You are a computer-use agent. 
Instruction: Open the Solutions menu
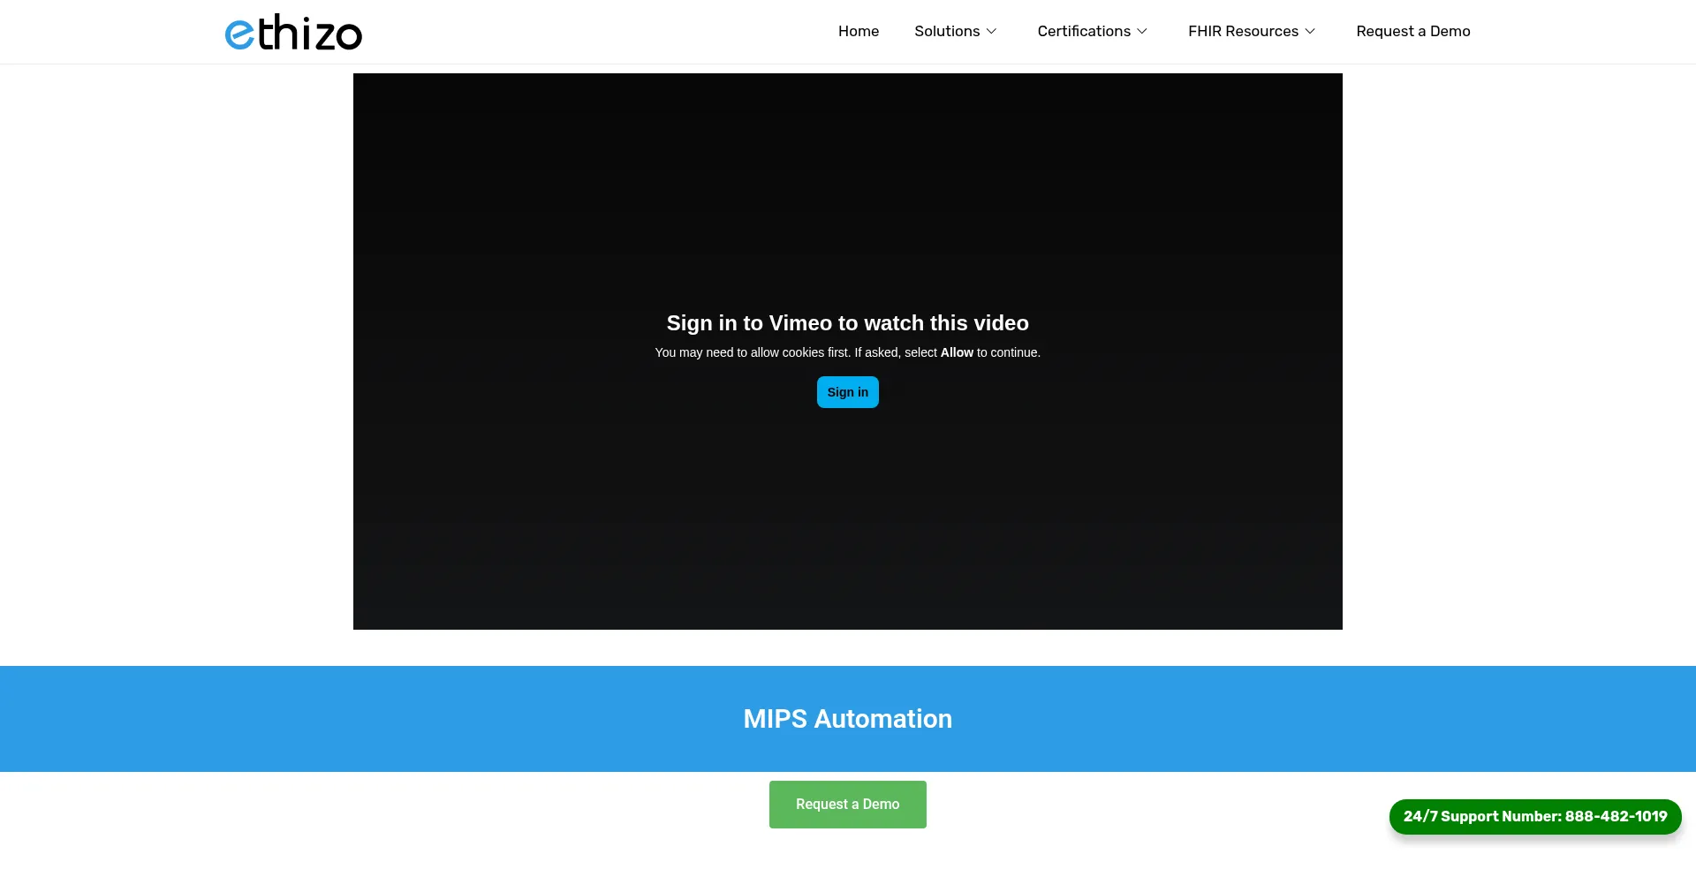947,32
